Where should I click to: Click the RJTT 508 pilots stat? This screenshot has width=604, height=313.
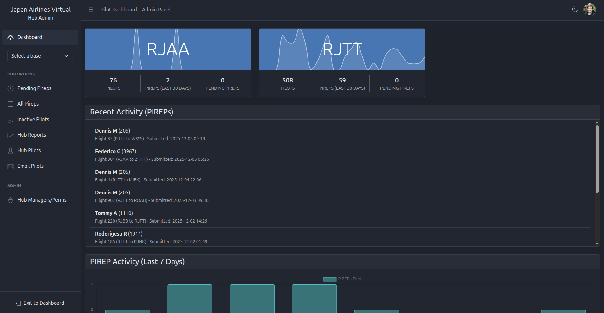click(x=288, y=84)
